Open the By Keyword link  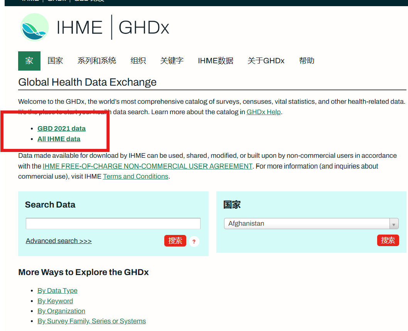pyautogui.click(x=55, y=301)
